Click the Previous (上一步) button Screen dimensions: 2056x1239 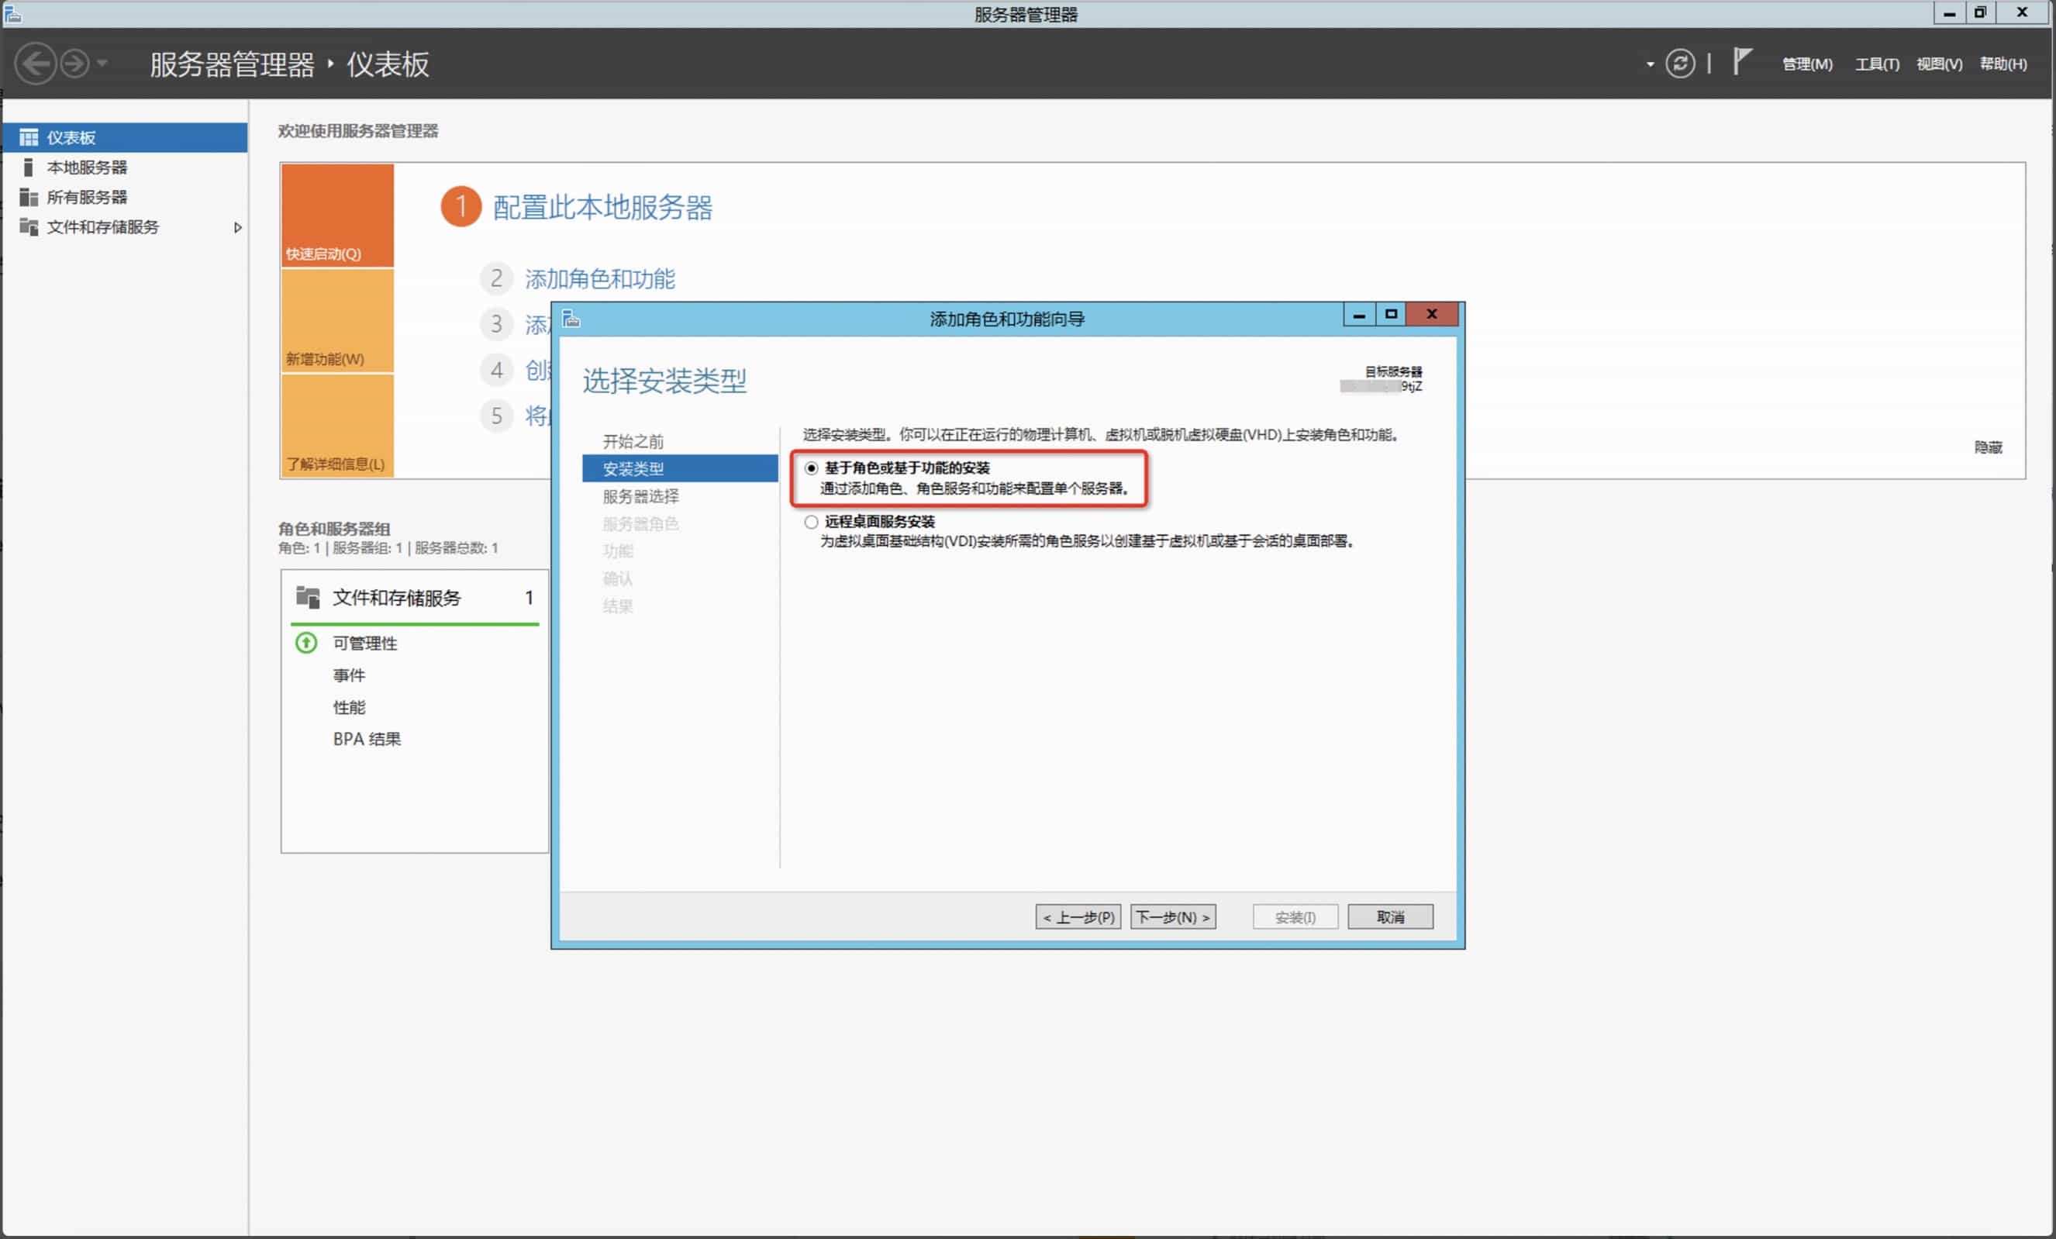(1078, 917)
